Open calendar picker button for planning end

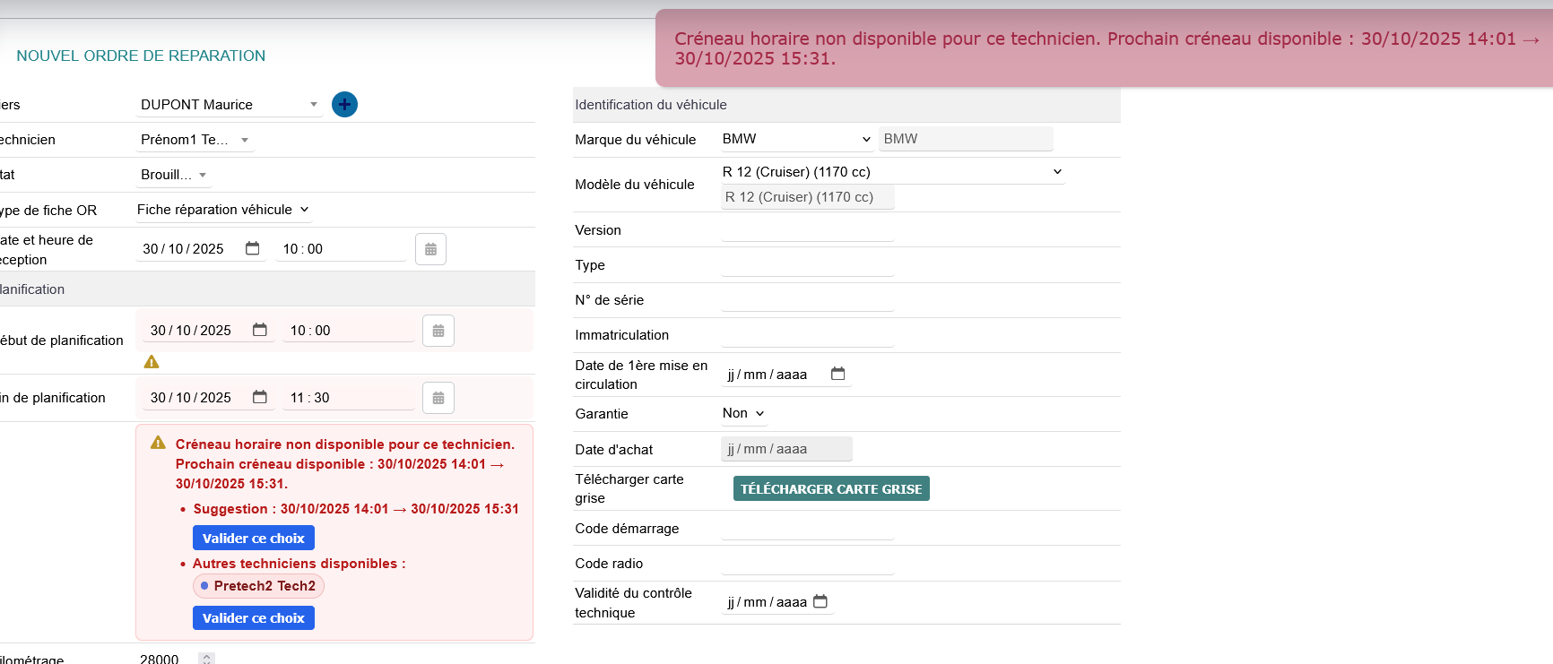pos(438,398)
